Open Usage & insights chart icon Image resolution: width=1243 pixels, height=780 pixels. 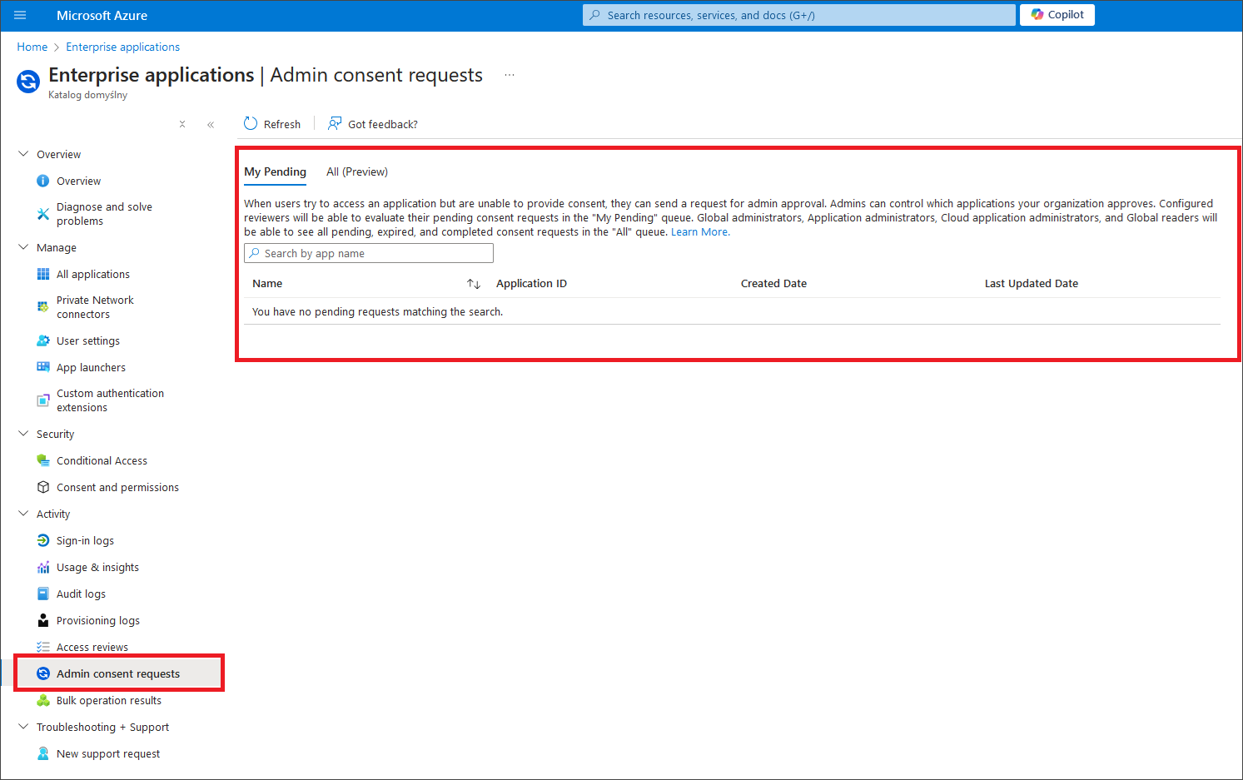[x=43, y=567]
